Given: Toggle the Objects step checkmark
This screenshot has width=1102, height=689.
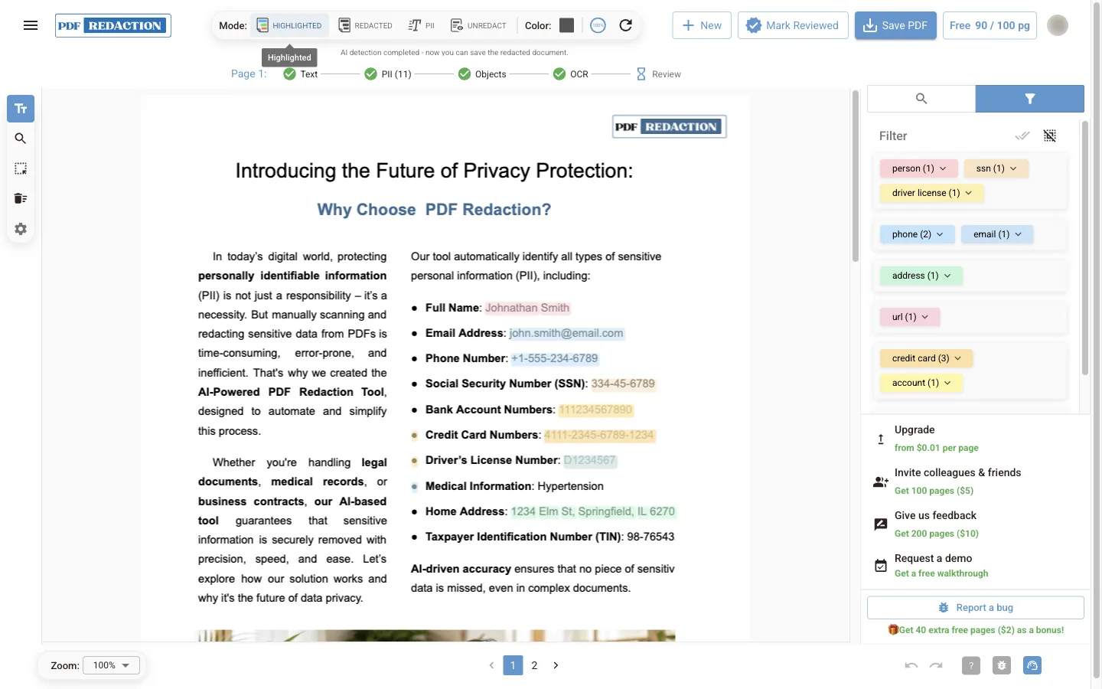Looking at the screenshot, I should (x=465, y=74).
